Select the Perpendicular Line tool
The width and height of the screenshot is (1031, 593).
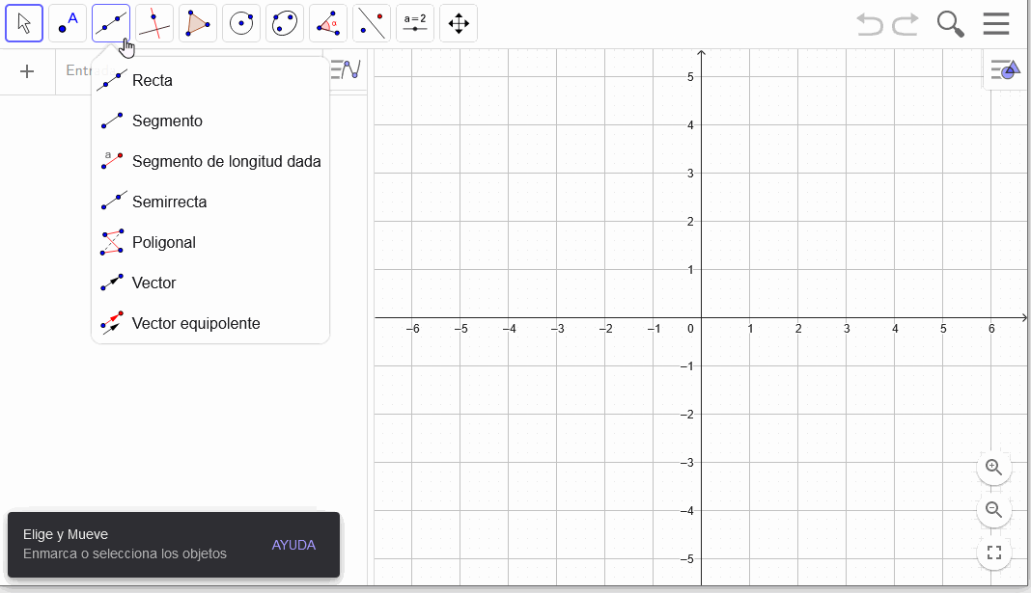pyautogui.click(x=154, y=24)
